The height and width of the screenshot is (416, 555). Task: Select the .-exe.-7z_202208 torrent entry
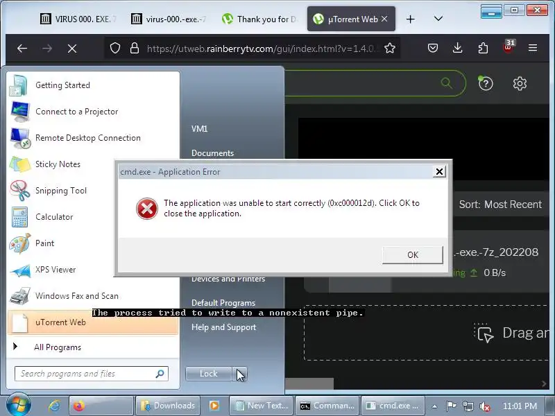click(x=496, y=252)
